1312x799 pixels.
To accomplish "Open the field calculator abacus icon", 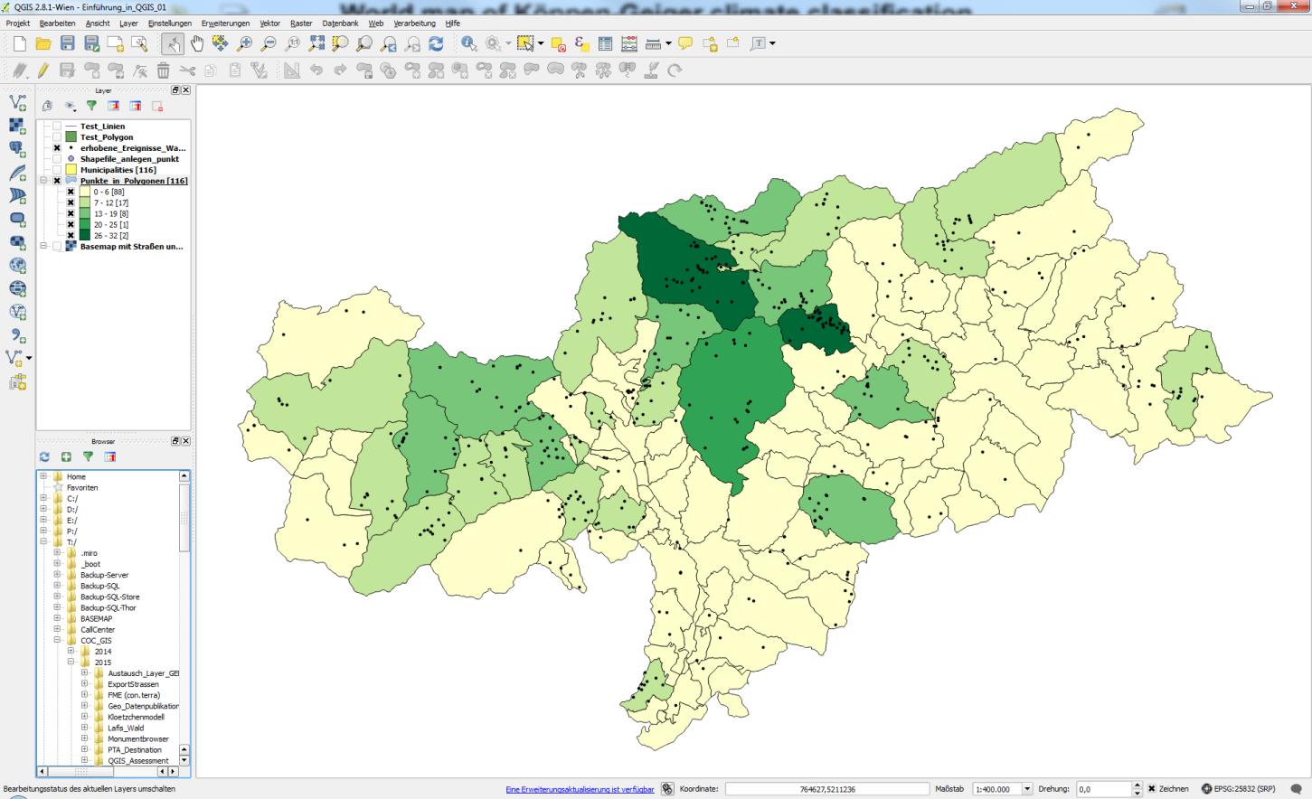I will coord(629,43).
